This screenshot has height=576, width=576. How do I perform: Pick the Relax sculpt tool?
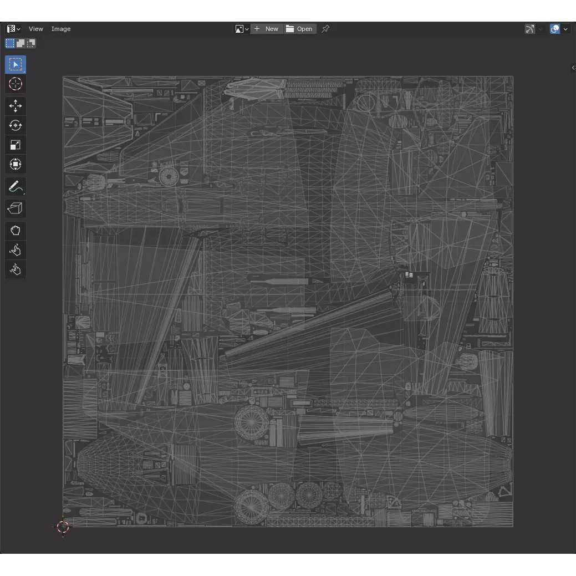click(x=16, y=250)
